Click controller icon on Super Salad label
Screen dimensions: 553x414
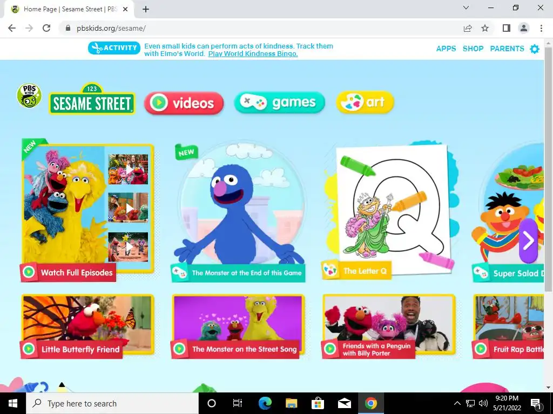(481, 272)
